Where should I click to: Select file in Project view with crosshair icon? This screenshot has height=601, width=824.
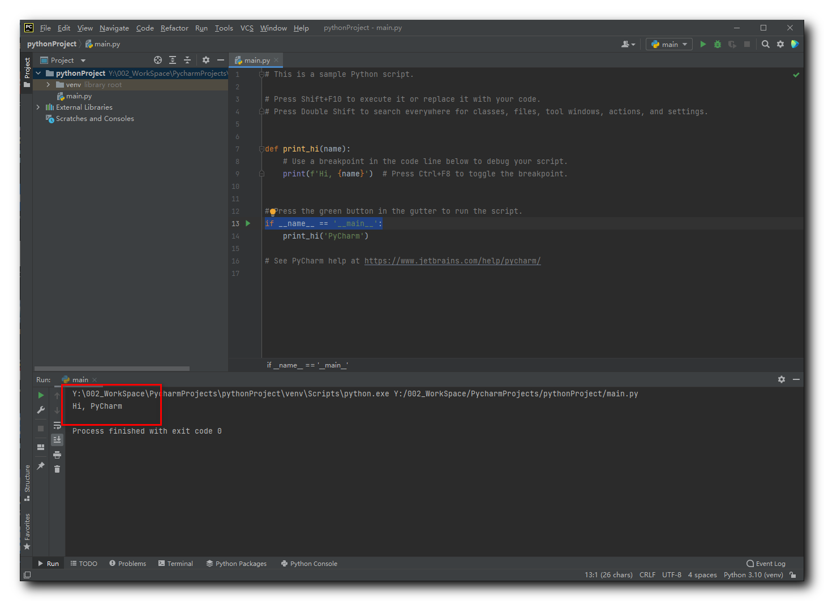(x=158, y=60)
